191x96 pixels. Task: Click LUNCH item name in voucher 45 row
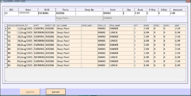[121, 65]
